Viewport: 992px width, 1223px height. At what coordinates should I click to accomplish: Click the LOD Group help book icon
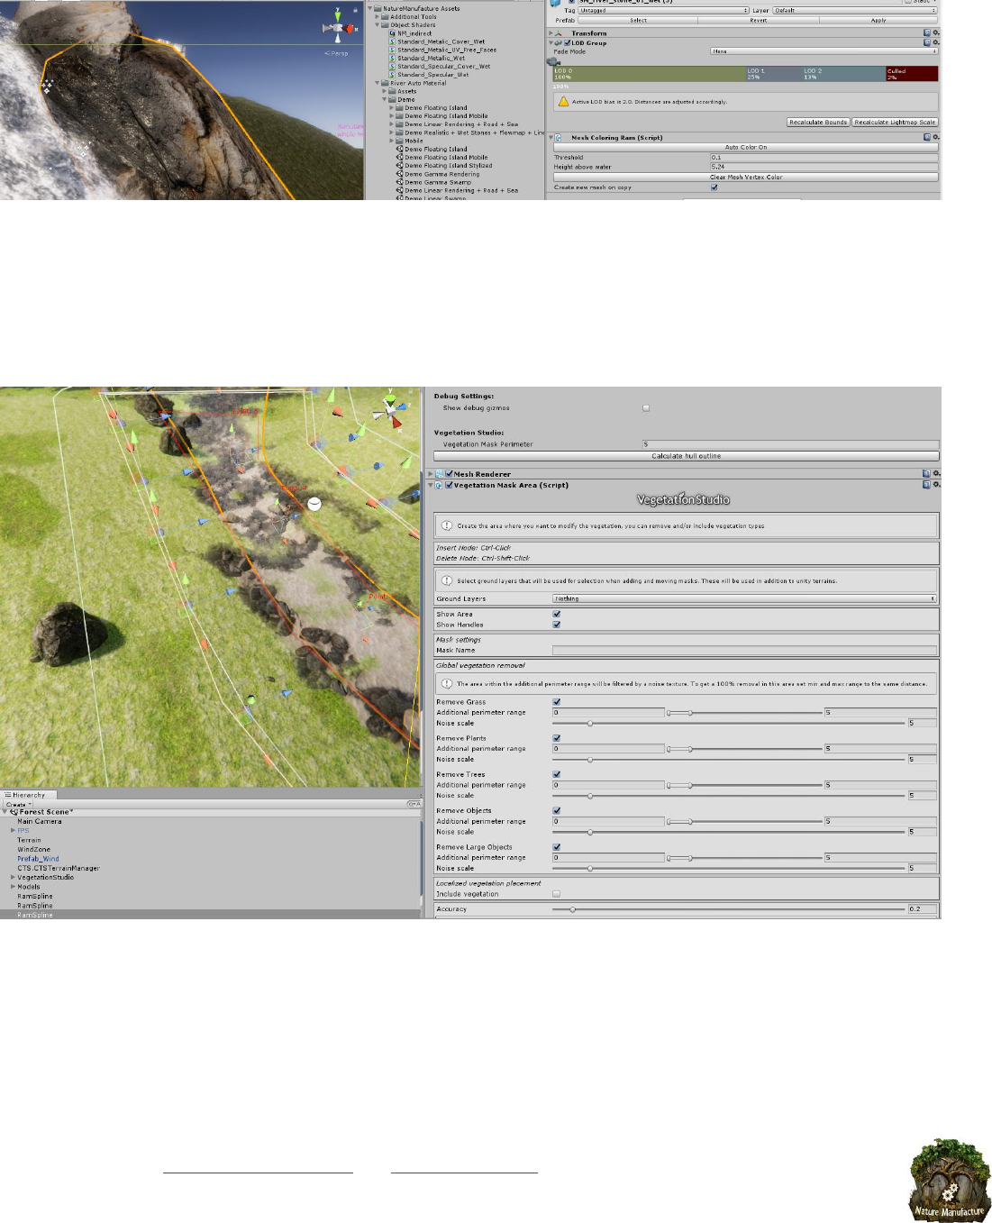(926, 42)
